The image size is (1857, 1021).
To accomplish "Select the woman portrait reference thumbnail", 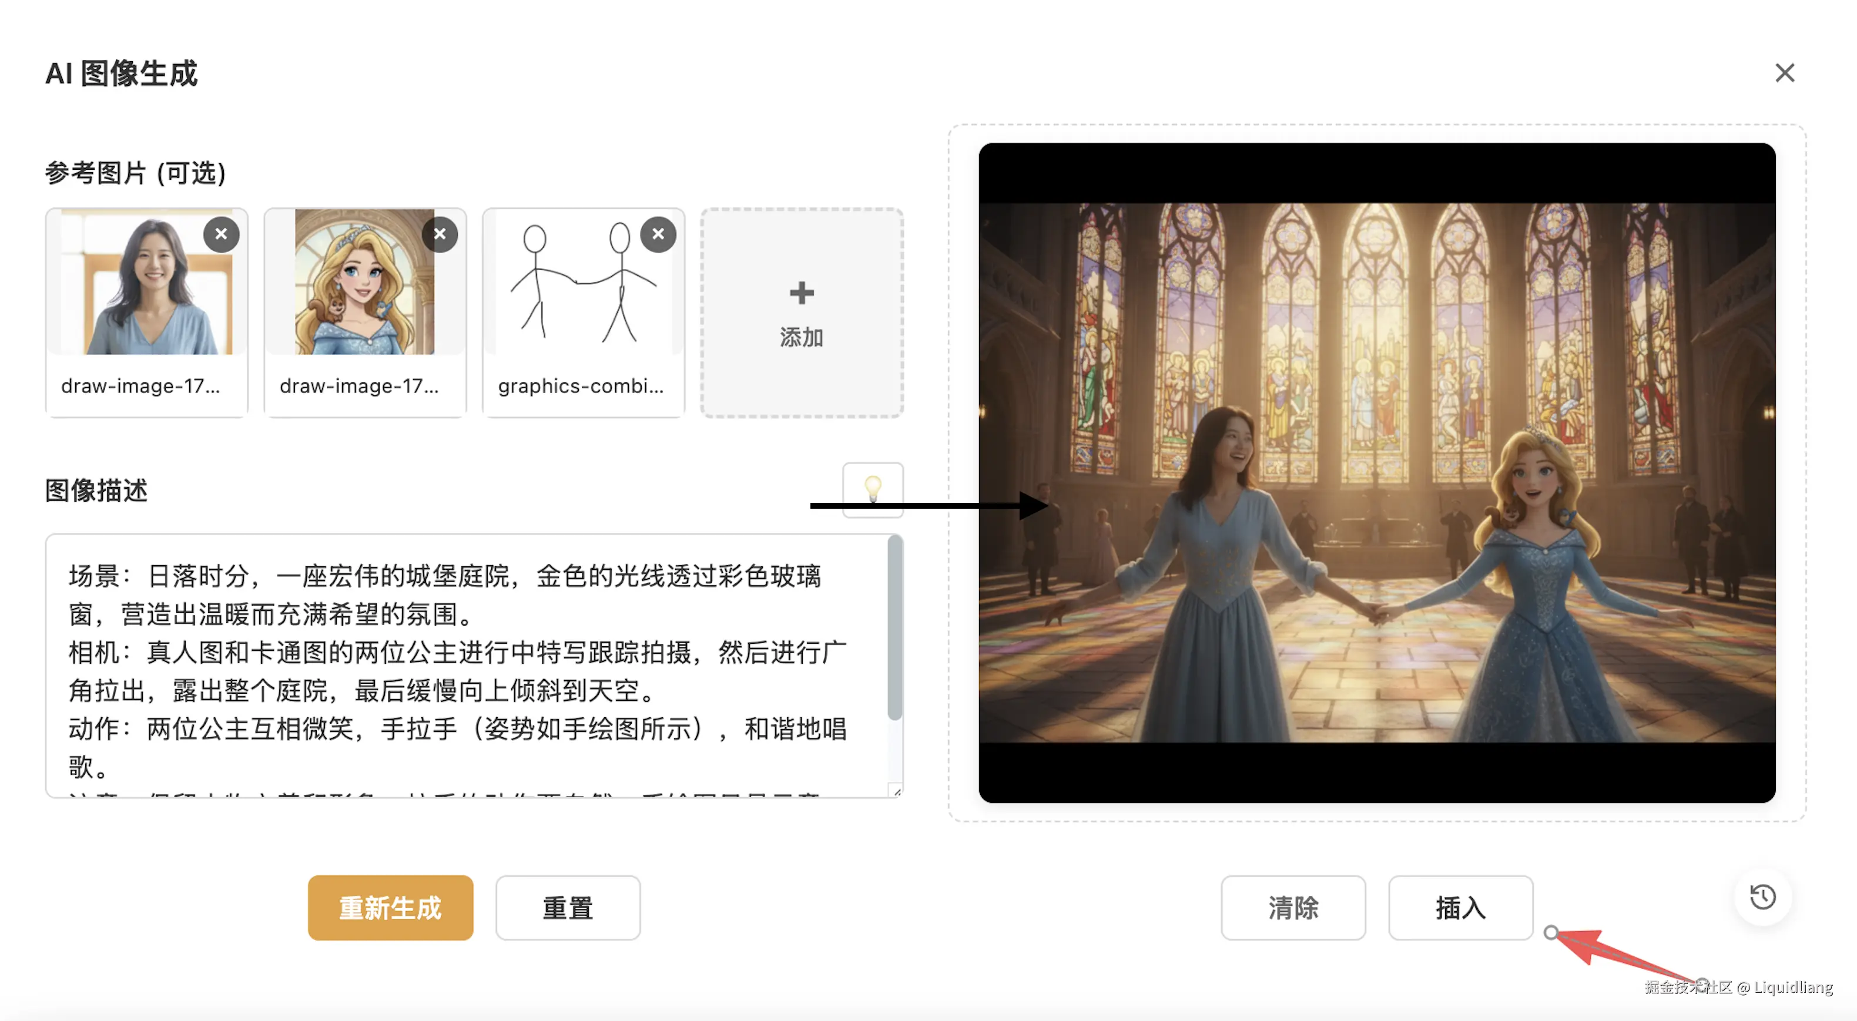I will tap(148, 295).
